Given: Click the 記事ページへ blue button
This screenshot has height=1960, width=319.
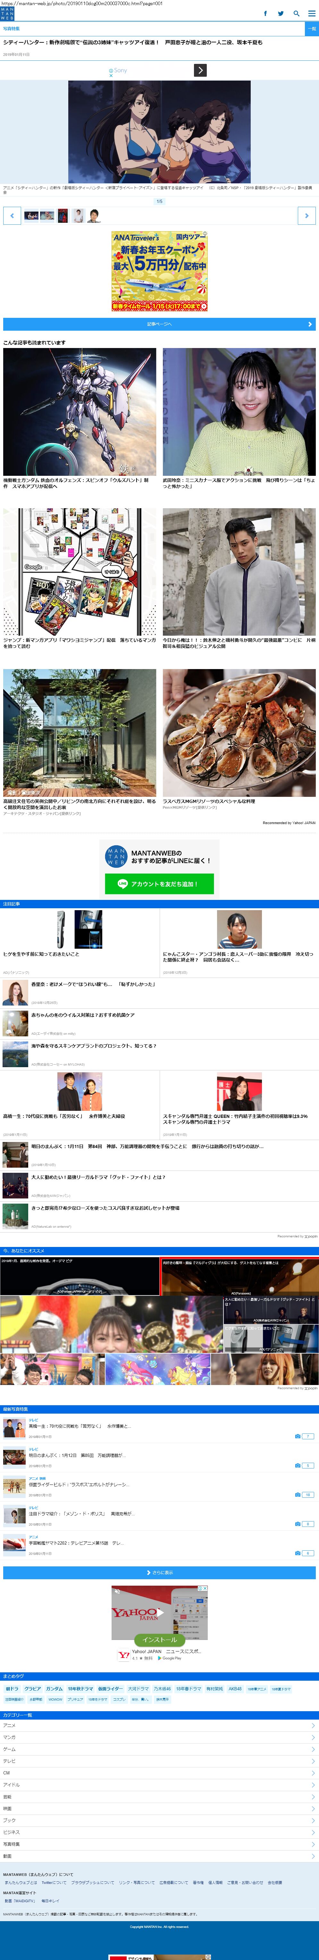Looking at the screenshot, I should (x=160, y=324).
